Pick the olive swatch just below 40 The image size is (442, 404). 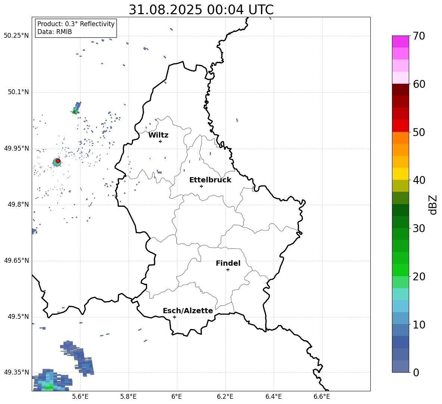(400, 186)
